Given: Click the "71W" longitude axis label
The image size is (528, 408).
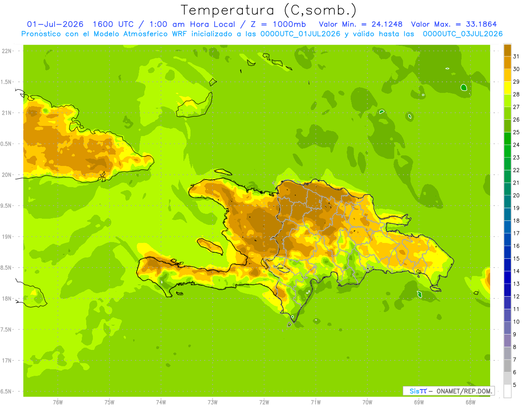Looking at the screenshot, I should click(x=315, y=402).
